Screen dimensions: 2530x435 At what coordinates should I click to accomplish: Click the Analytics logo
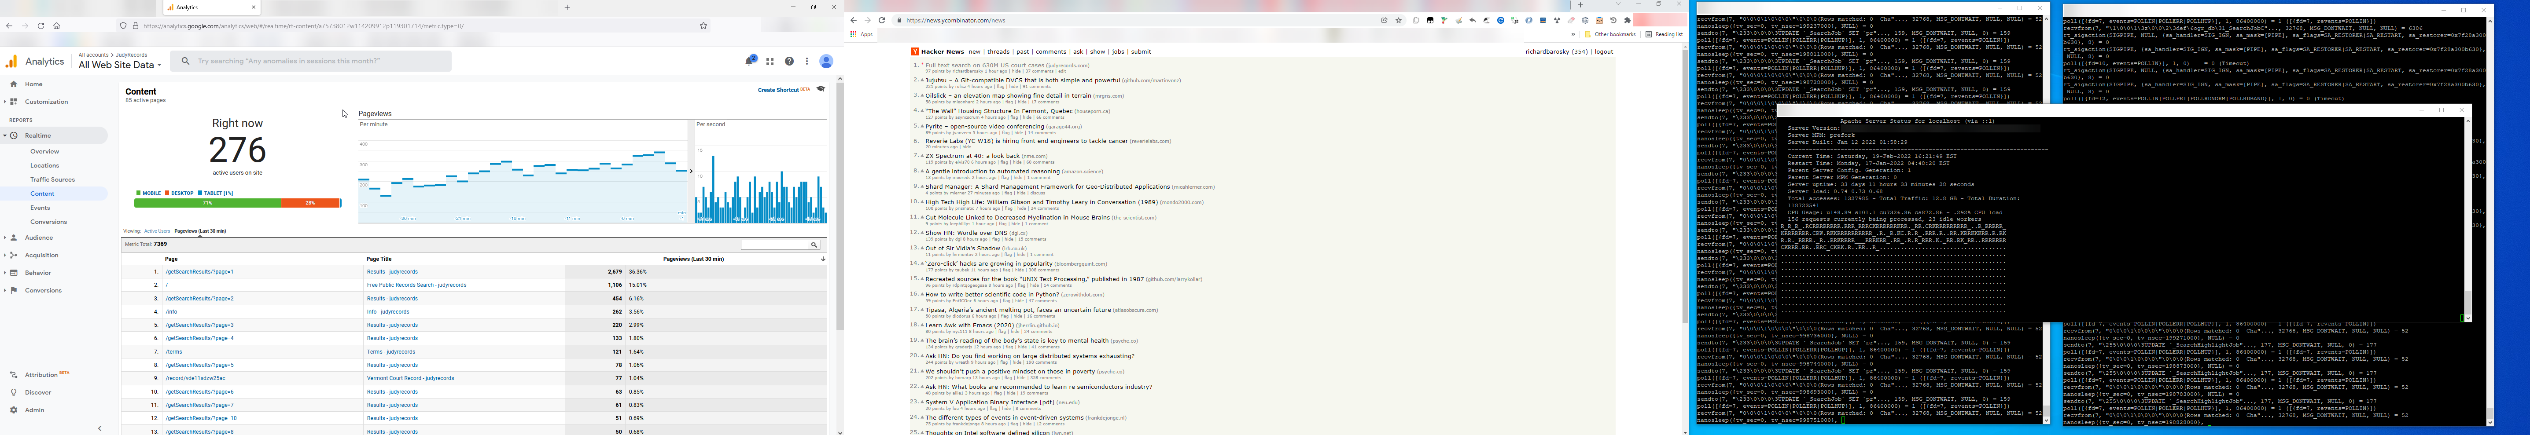point(12,61)
